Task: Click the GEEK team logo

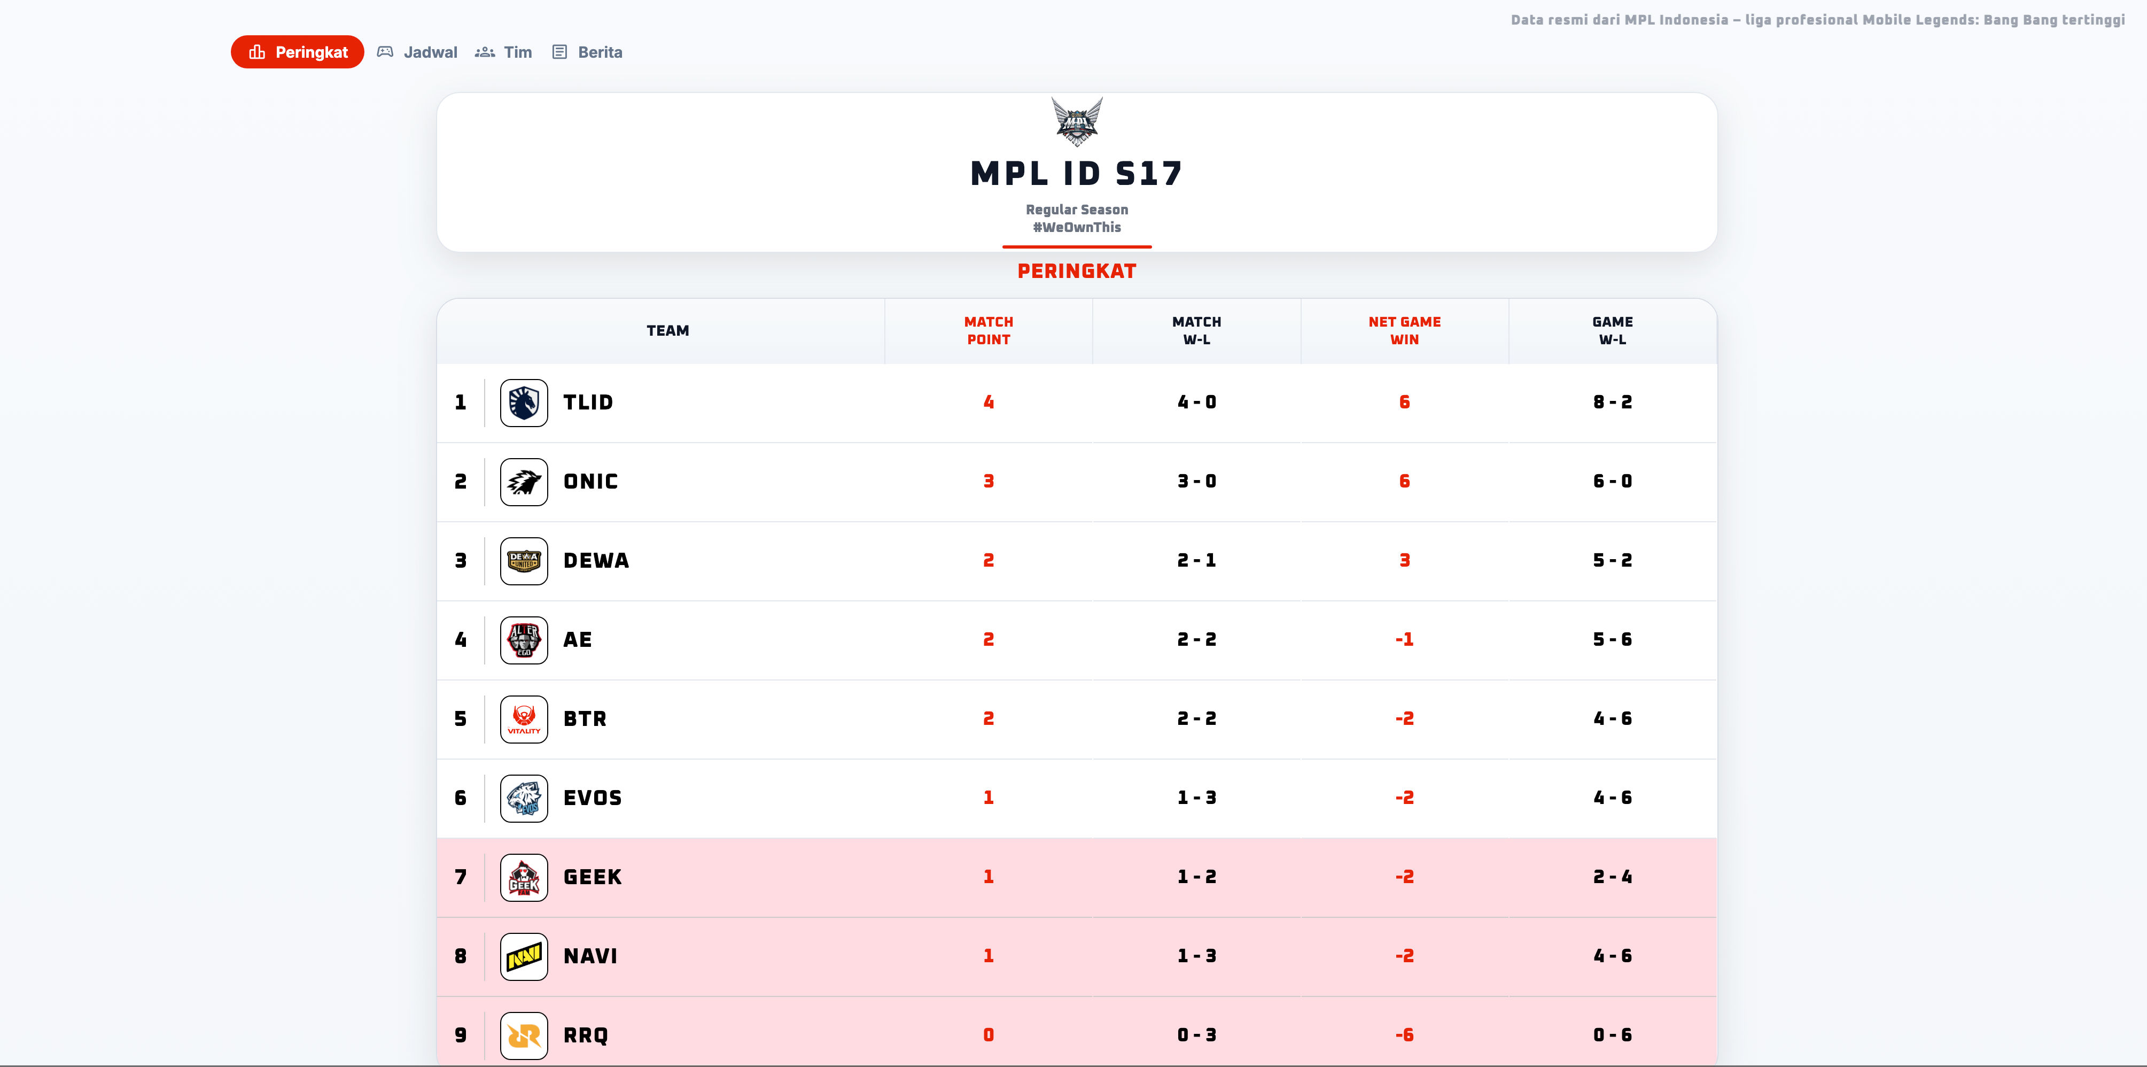Action: (x=524, y=878)
